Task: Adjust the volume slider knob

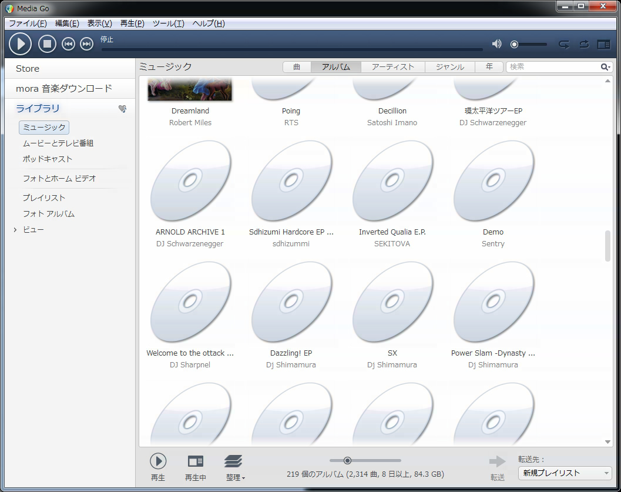Action: click(x=514, y=44)
